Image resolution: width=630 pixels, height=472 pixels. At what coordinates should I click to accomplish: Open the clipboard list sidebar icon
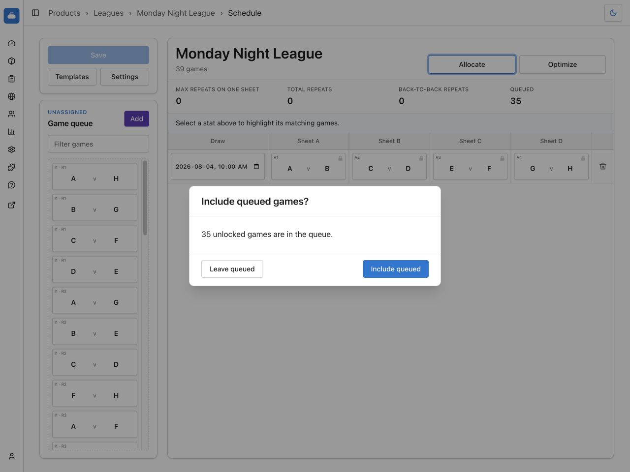click(12, 79)
